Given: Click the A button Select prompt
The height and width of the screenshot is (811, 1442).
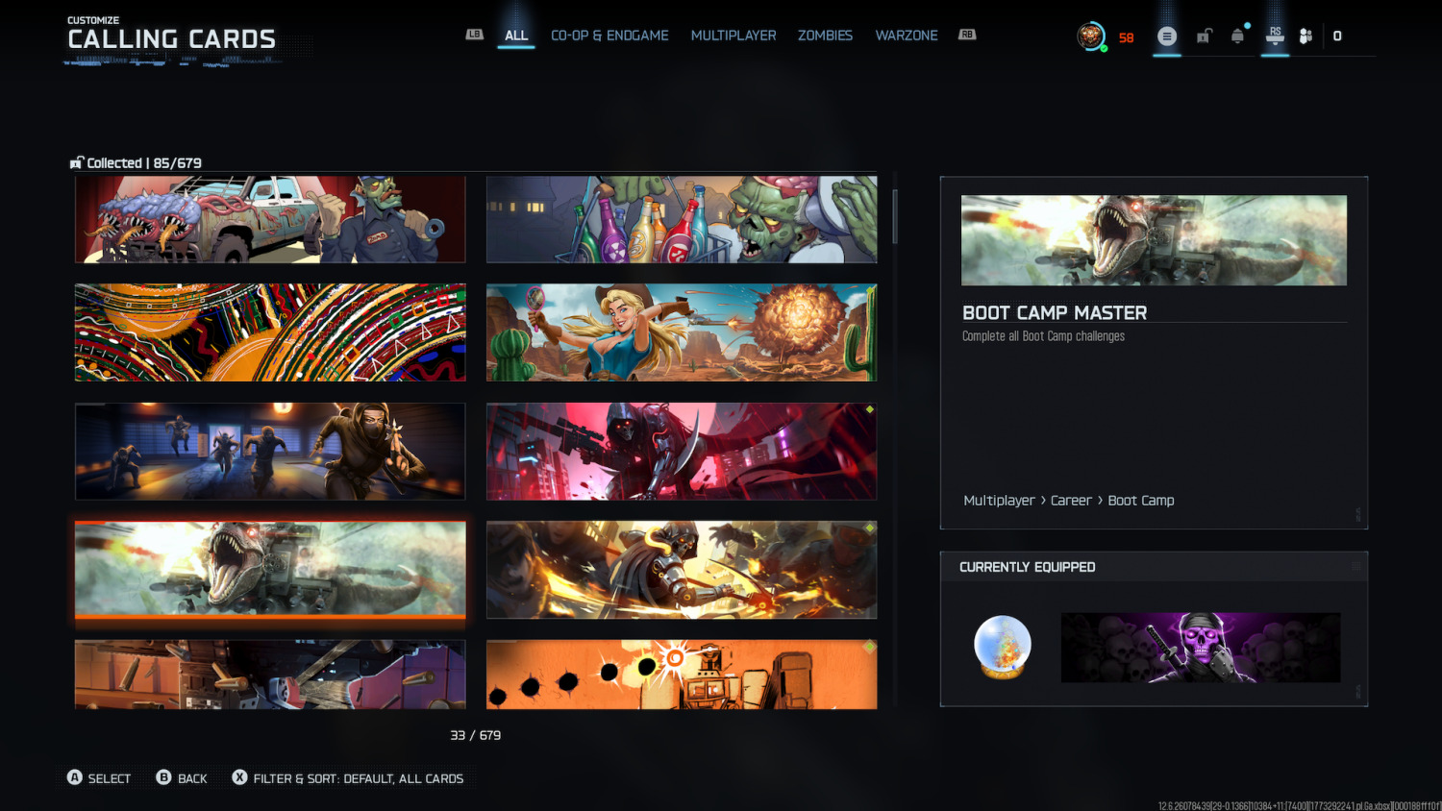Looking at the screenshot, I should 75,777.
